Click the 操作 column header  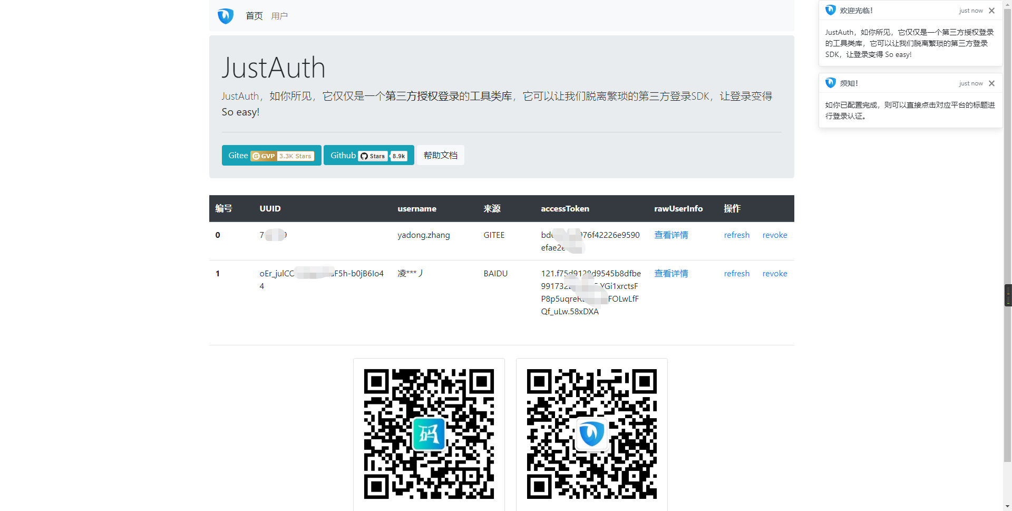pos(732,208)
